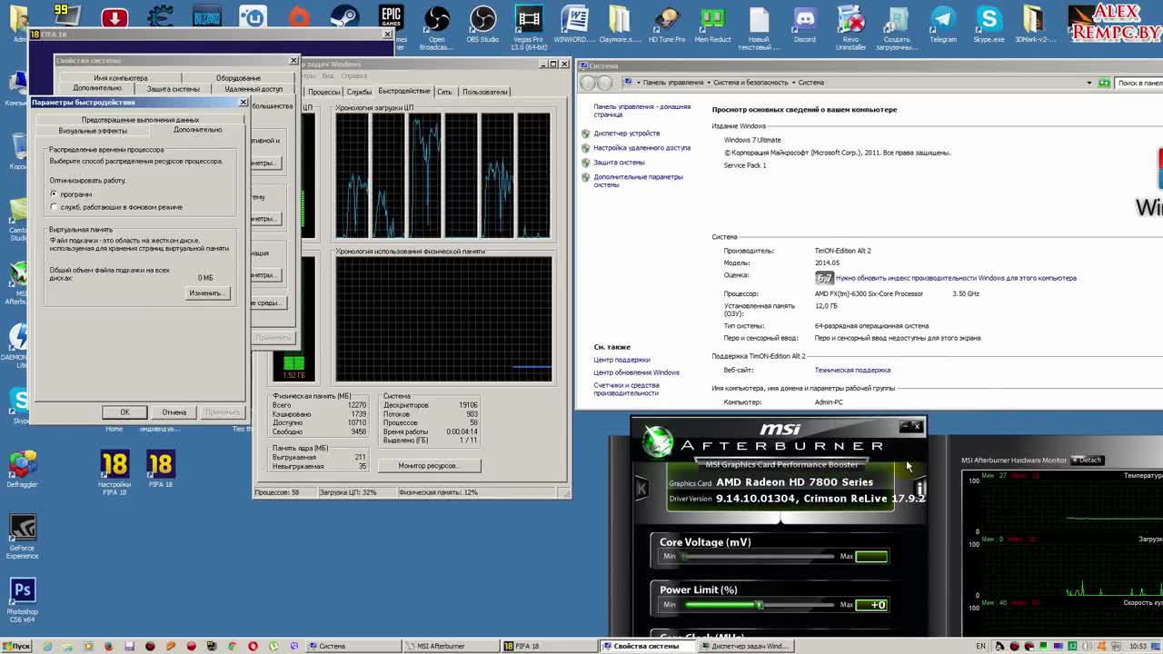Open Advanced system settings link

pyautogui.click(x=638, y=181)
